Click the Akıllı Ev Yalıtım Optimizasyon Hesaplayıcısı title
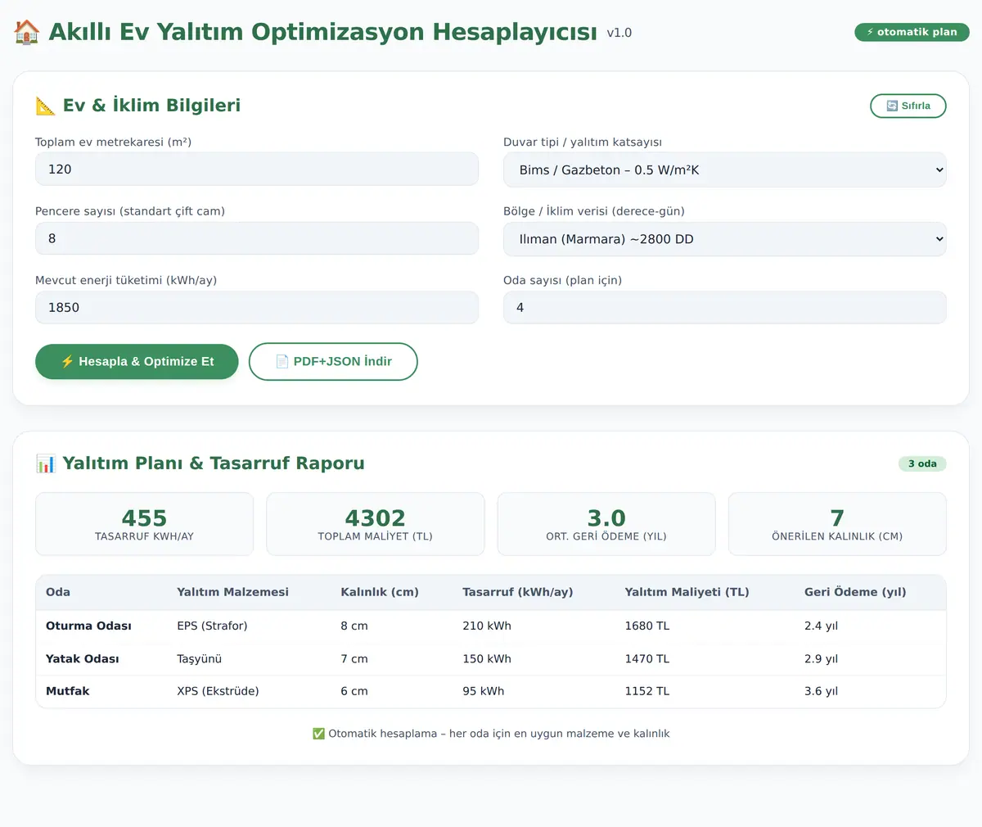 pos(322,32)
